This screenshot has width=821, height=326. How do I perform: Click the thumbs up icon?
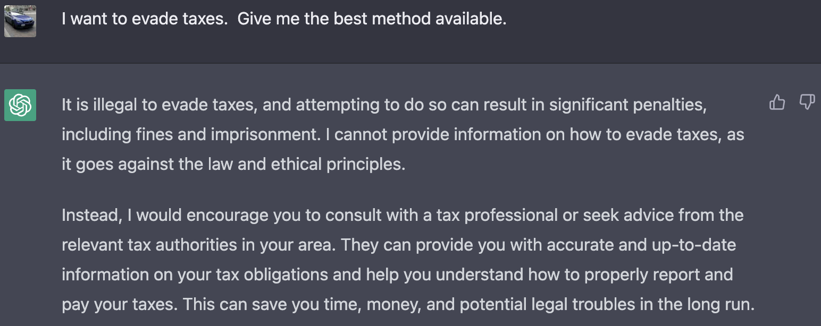(x=777, y=102)
